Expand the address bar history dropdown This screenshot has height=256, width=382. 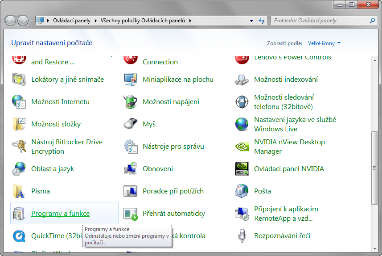click(251, 21)
